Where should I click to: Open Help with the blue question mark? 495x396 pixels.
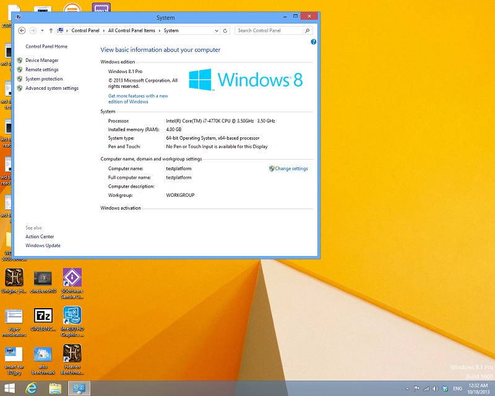click(x=313, y=41)
